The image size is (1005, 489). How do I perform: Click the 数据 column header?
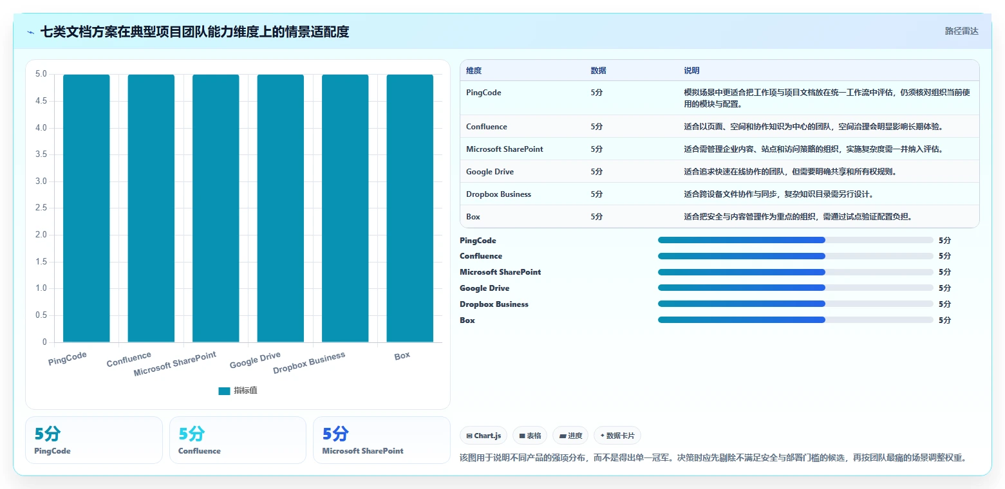point(598,71)
